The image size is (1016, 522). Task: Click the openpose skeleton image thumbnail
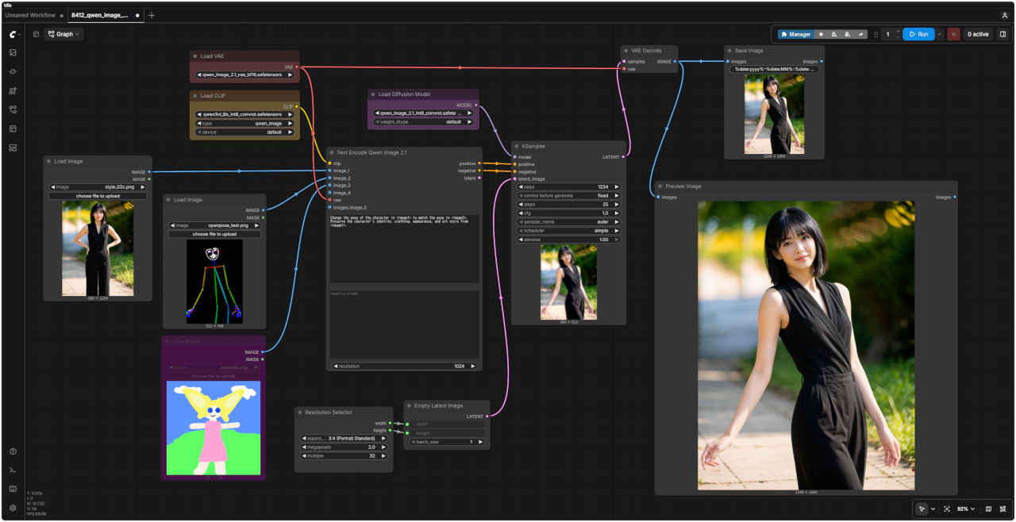pyautogui.click(x=214, y=282)
